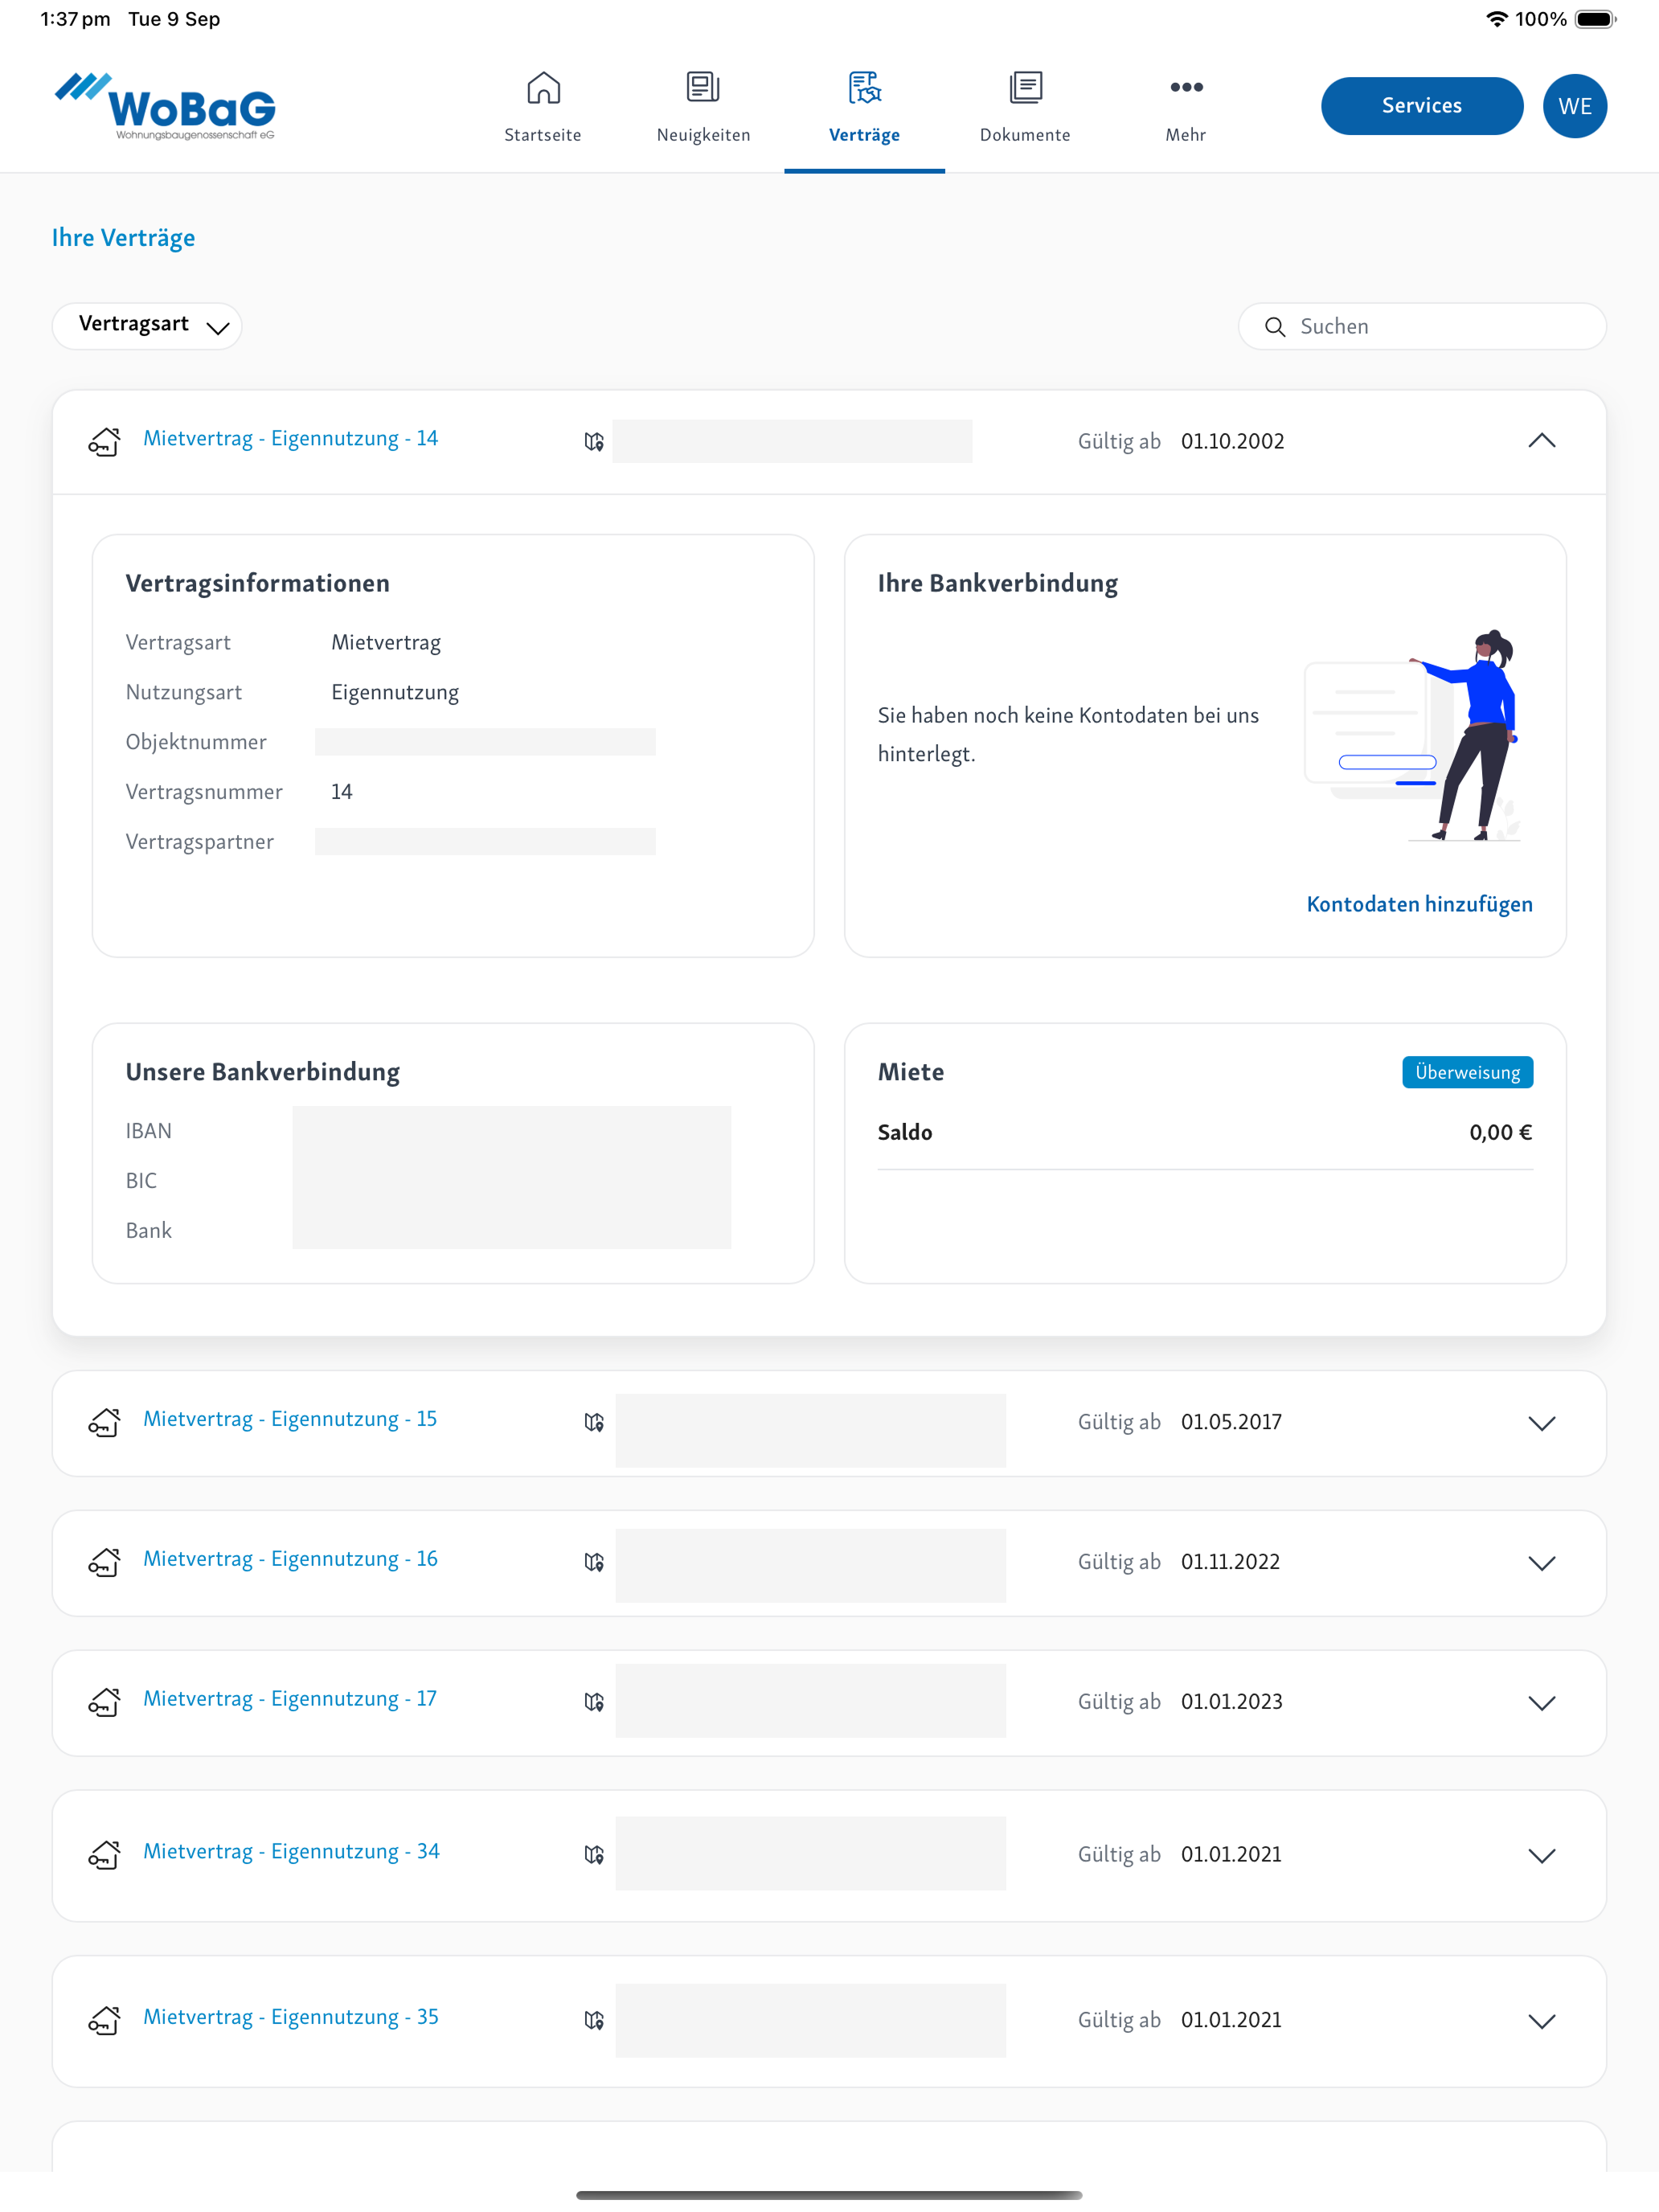Viewport: 1659px width, 2212px height.
Task: Click the Überweisung badge
Action: pyautogui.click(x=1467, y=1072)
